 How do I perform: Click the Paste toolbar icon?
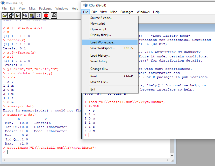coord(32,16)
